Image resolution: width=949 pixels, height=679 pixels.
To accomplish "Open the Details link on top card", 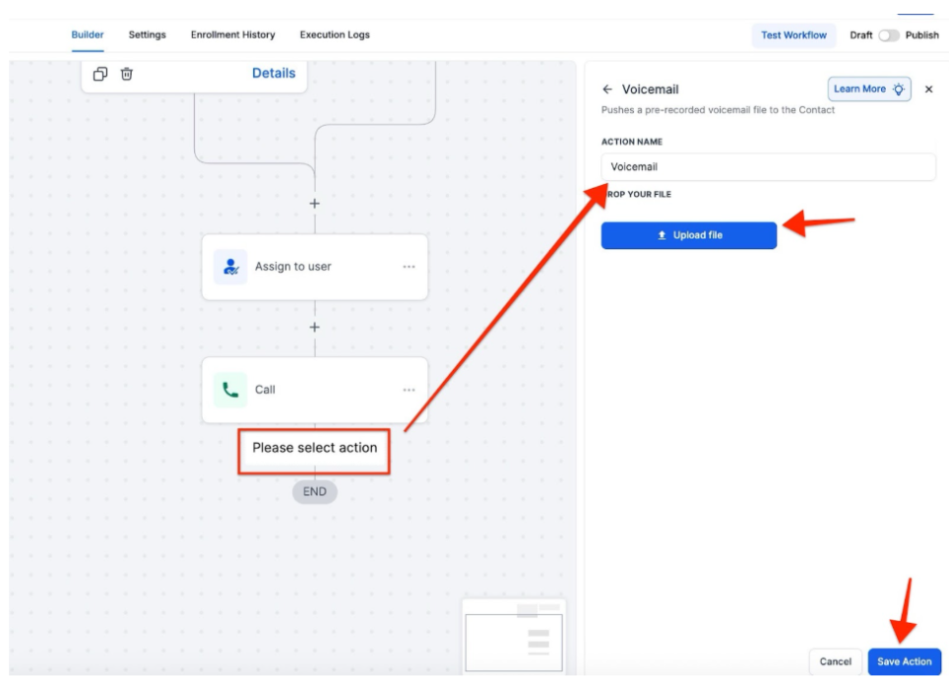I will coord(274,73).
